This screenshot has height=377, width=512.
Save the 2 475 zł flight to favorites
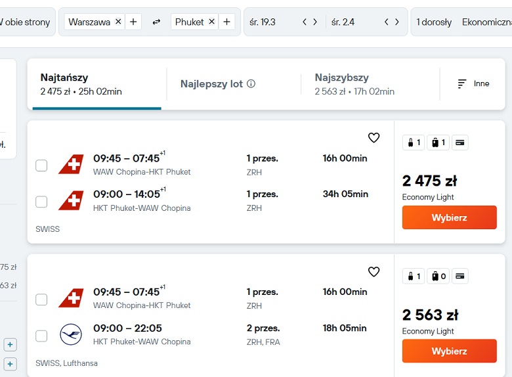pos(374,137)
